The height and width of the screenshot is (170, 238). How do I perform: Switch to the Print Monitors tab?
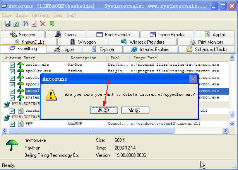(206, 42)
